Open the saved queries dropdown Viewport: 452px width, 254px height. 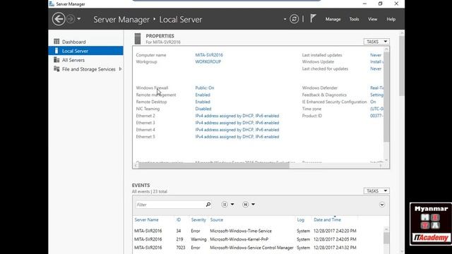click(249, 205)
